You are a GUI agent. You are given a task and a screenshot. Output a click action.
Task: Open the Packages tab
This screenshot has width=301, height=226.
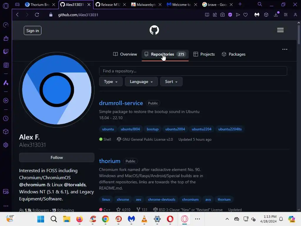coord(233,54)
